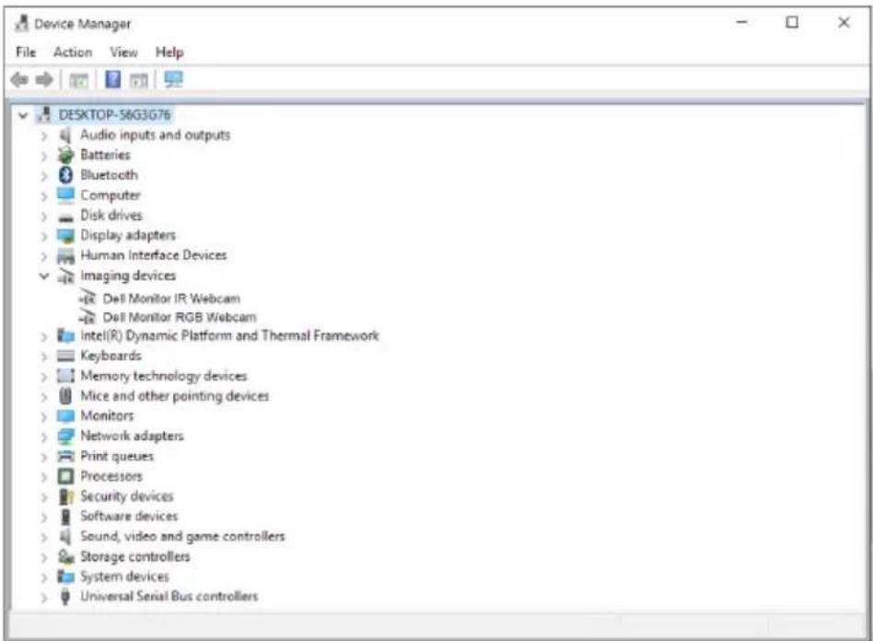Image resolution: width=873 pixels, height=641 pixels.
Task: Click Scan for hardware changes monitor icon
Action: click(x=173, y=79)
